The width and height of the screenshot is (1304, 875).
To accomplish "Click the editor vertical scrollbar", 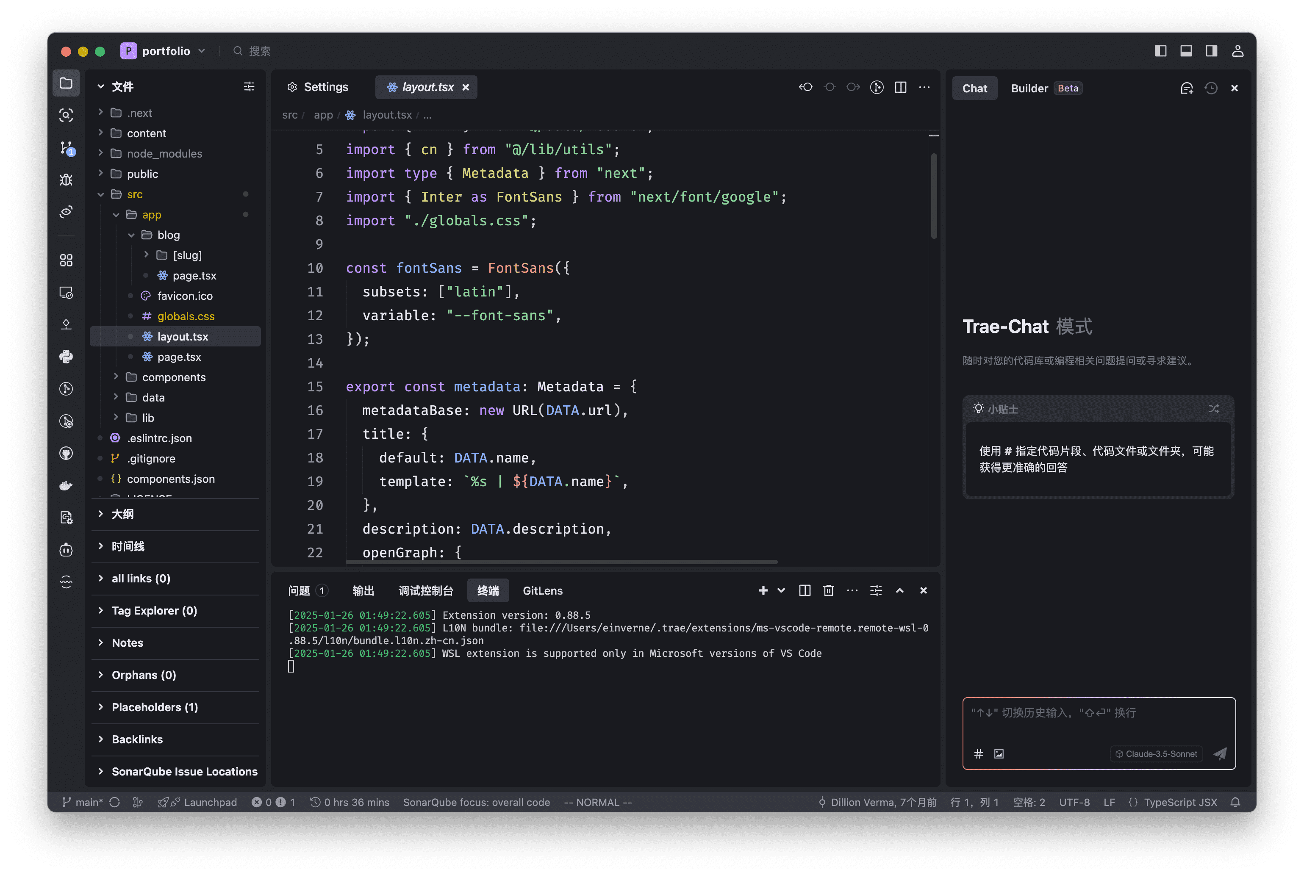I will click(934, 196).
